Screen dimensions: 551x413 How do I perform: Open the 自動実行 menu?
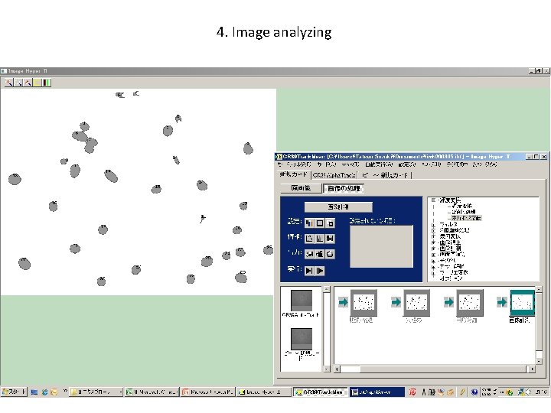click(x=379, y=164)
